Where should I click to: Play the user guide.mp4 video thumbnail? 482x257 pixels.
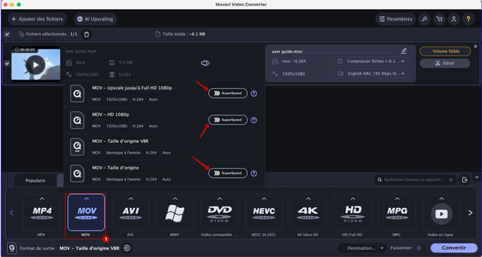click(35, 64)
